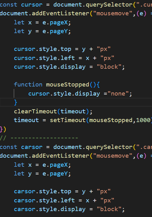
Task: Click first 'let y = e.pageY;' line
Action: pyautogui.click(x=42, y=32)
